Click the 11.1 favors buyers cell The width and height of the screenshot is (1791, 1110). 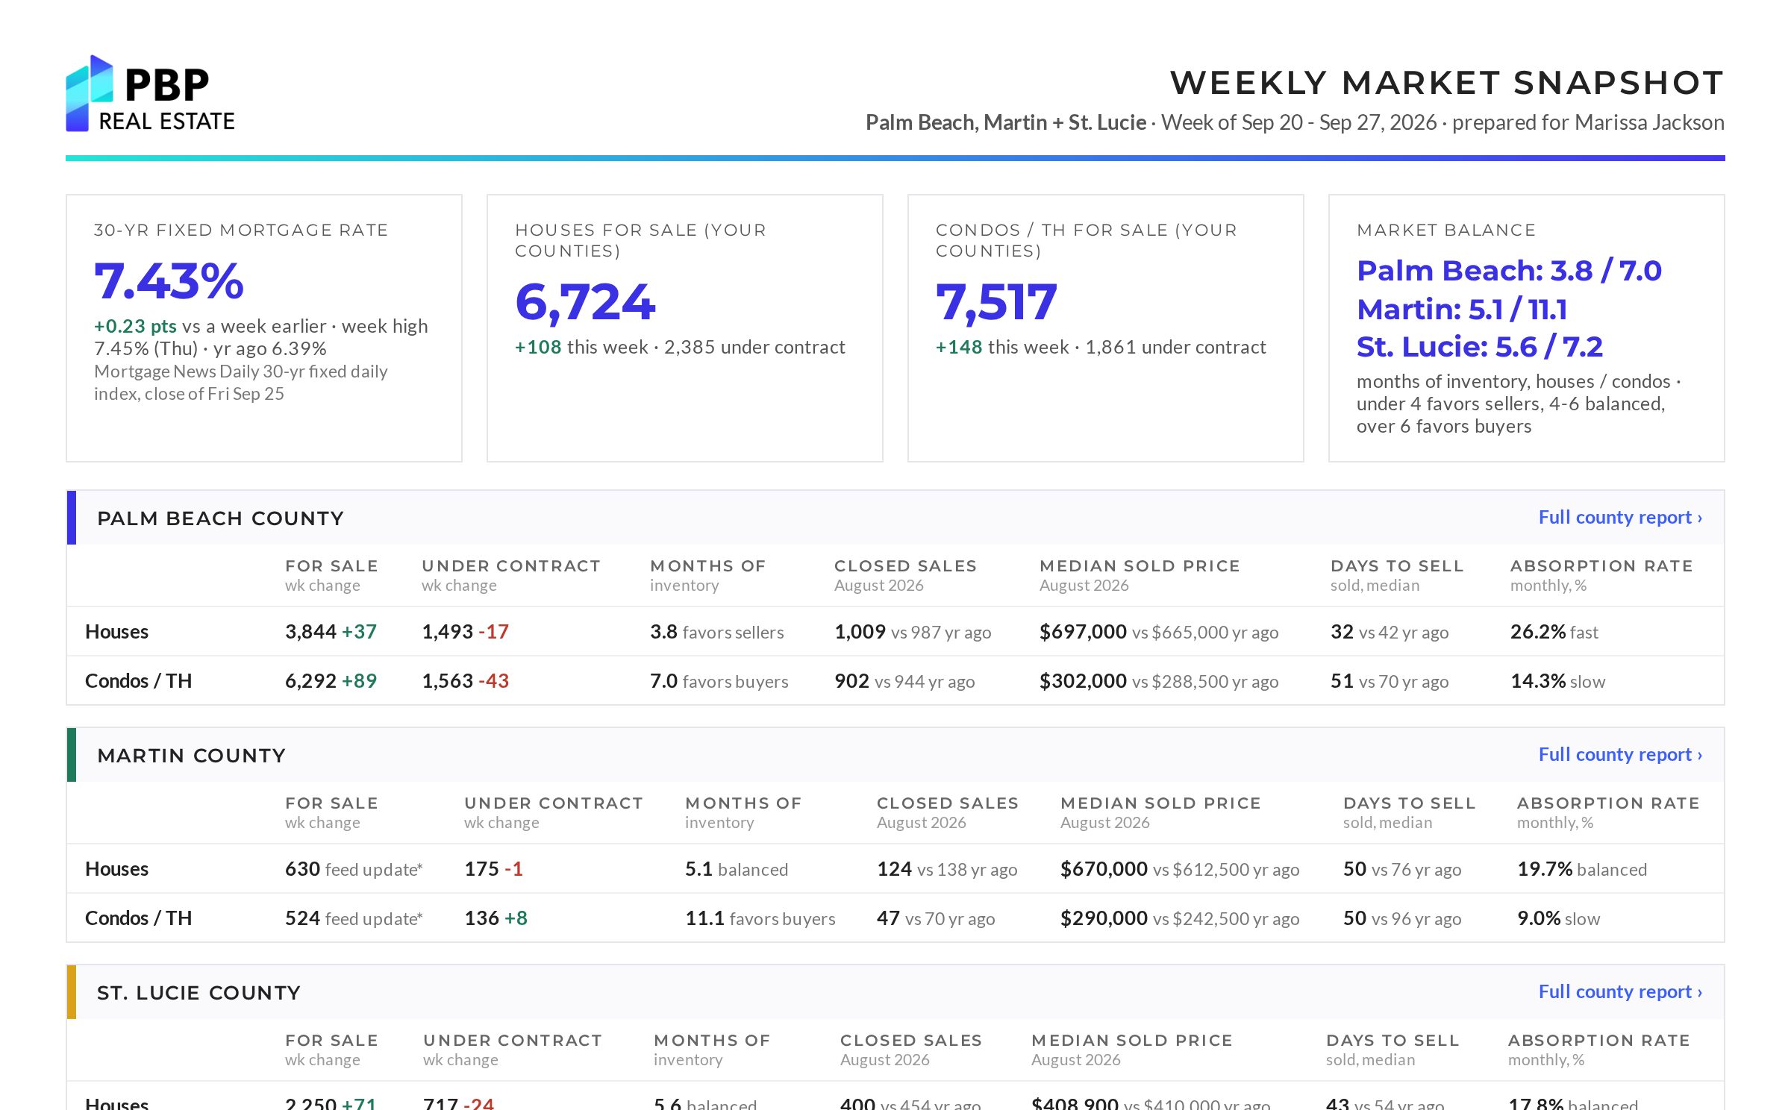[x=760, y=918]
